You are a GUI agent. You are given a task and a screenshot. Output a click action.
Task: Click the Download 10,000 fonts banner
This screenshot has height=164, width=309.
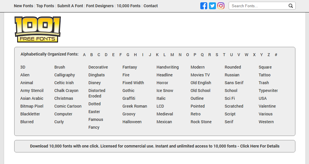(155, 146)
